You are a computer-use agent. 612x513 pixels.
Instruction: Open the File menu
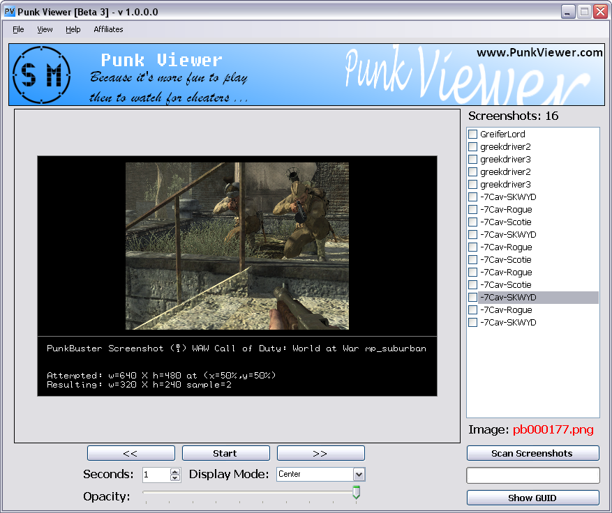[18, 29]
